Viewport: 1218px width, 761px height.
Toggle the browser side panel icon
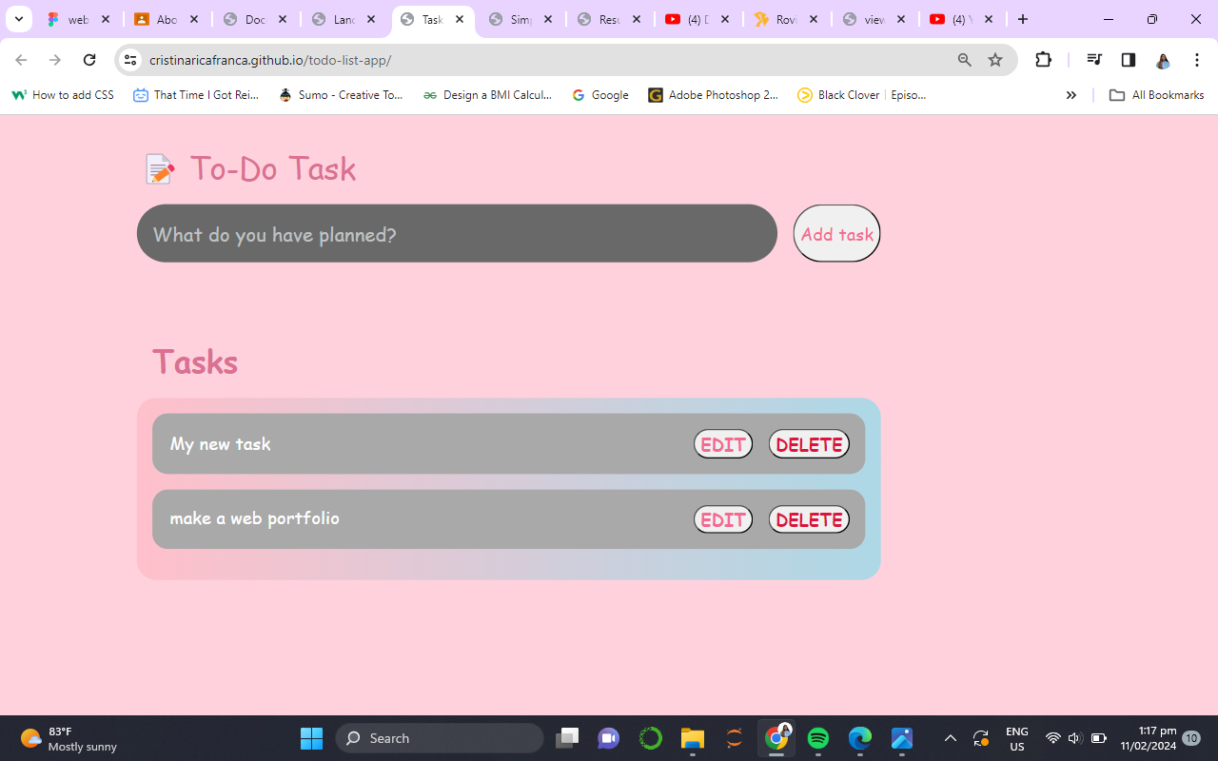(x=1129, y=60)
